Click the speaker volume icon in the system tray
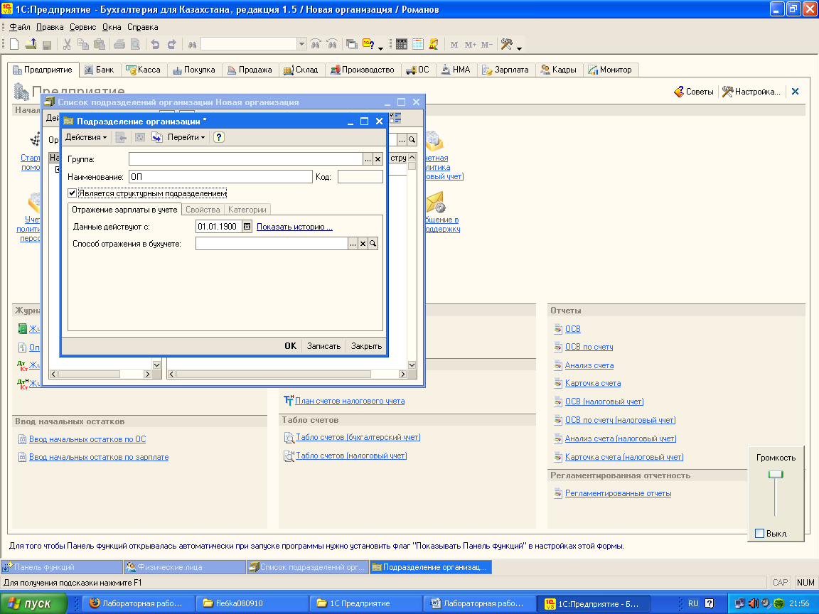 [x=753, y=603]
